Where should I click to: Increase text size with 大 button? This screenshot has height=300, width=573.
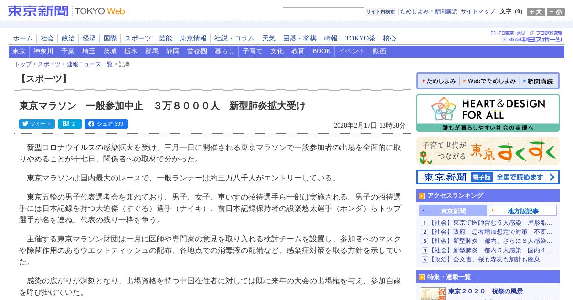[x=536, y=12]
